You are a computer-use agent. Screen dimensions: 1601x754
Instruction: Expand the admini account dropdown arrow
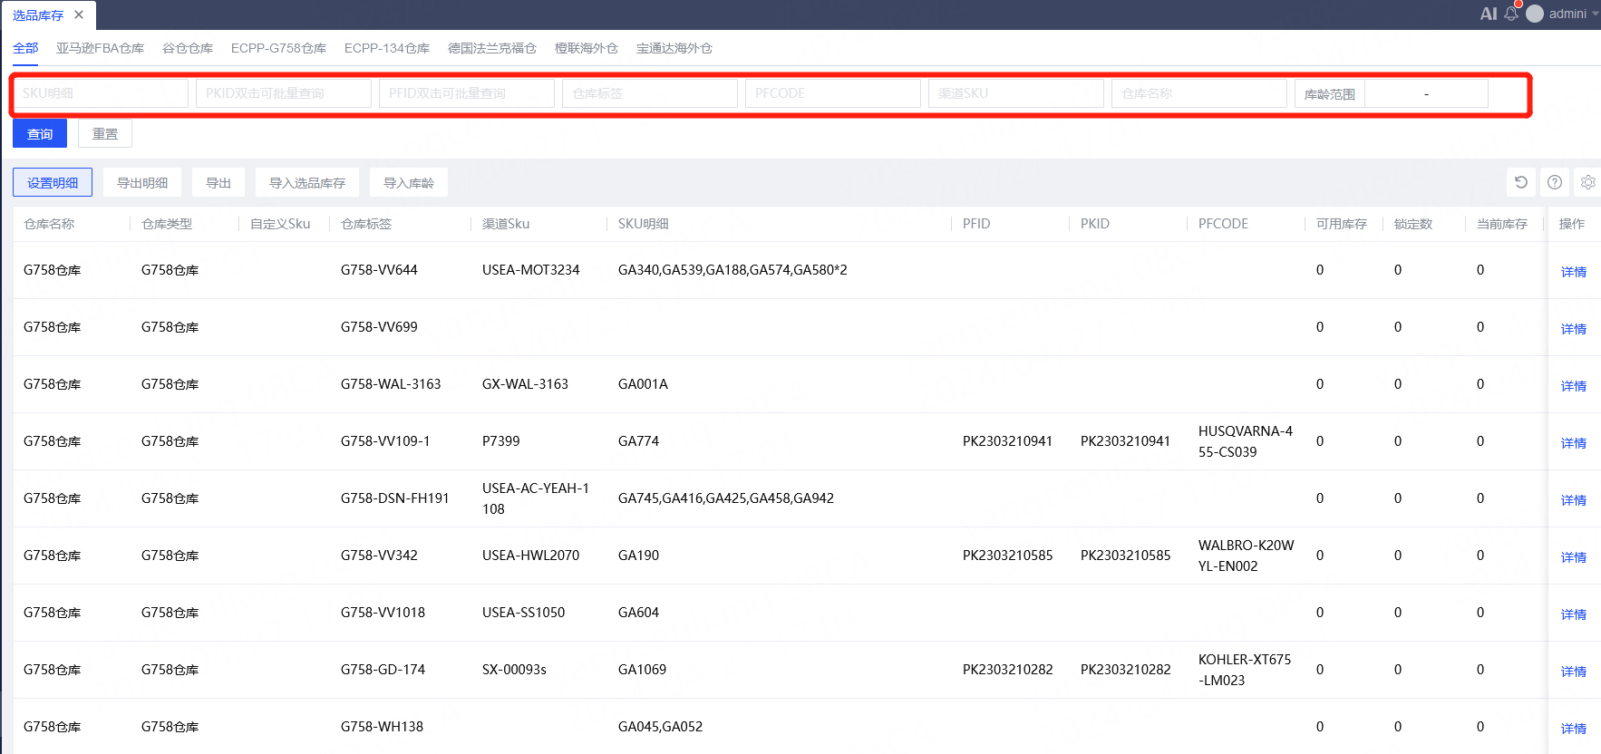pyautogui.click(x=1595, y=14)
